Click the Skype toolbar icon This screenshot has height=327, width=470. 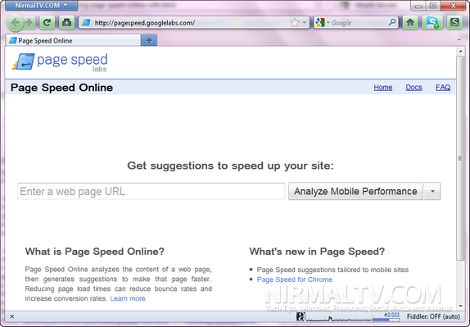pyautogui.click(x=432, y=22)
